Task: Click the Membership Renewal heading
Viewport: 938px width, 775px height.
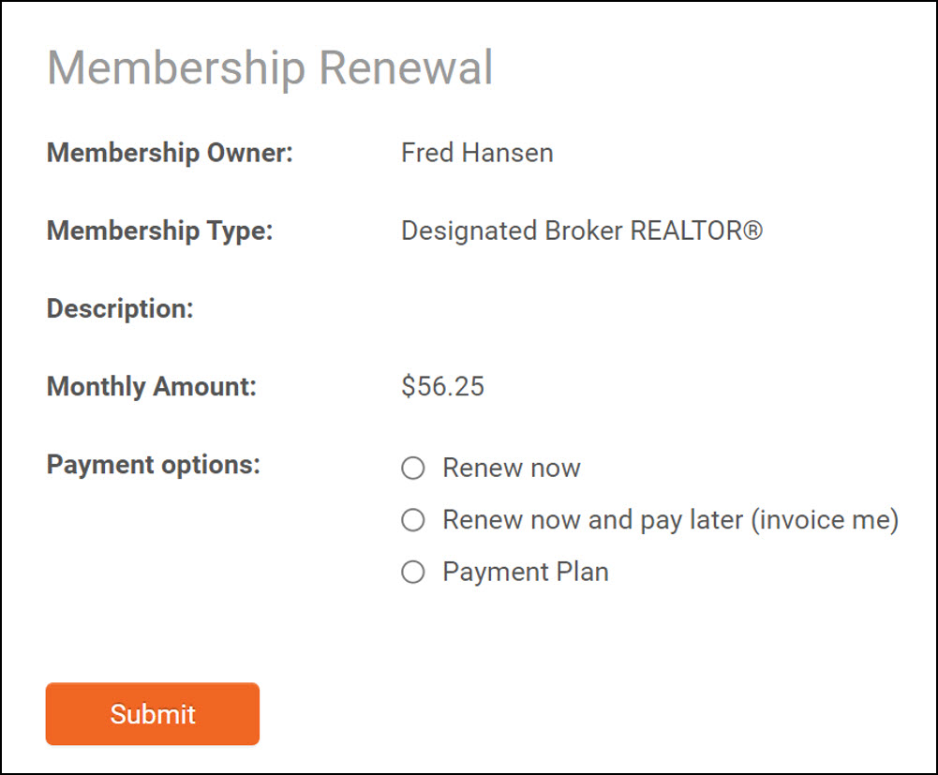Action: [270, 67]
